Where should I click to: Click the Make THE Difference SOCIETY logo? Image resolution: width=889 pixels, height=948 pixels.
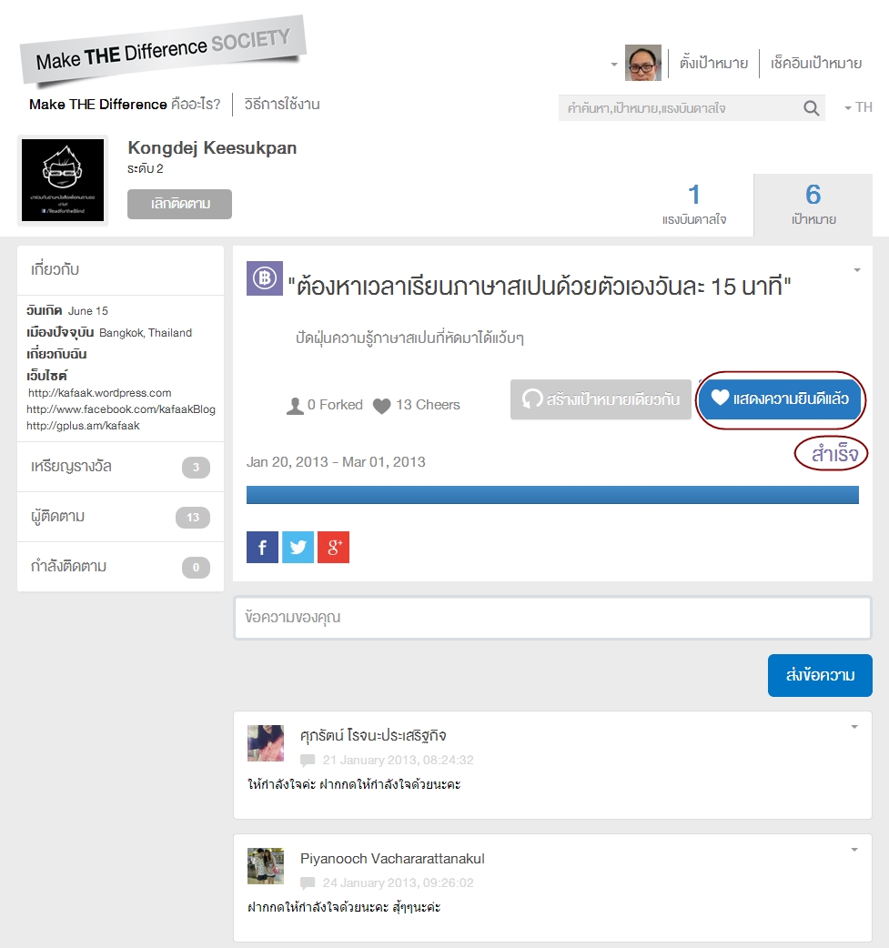pyautogui.click(x=163, y=50)
